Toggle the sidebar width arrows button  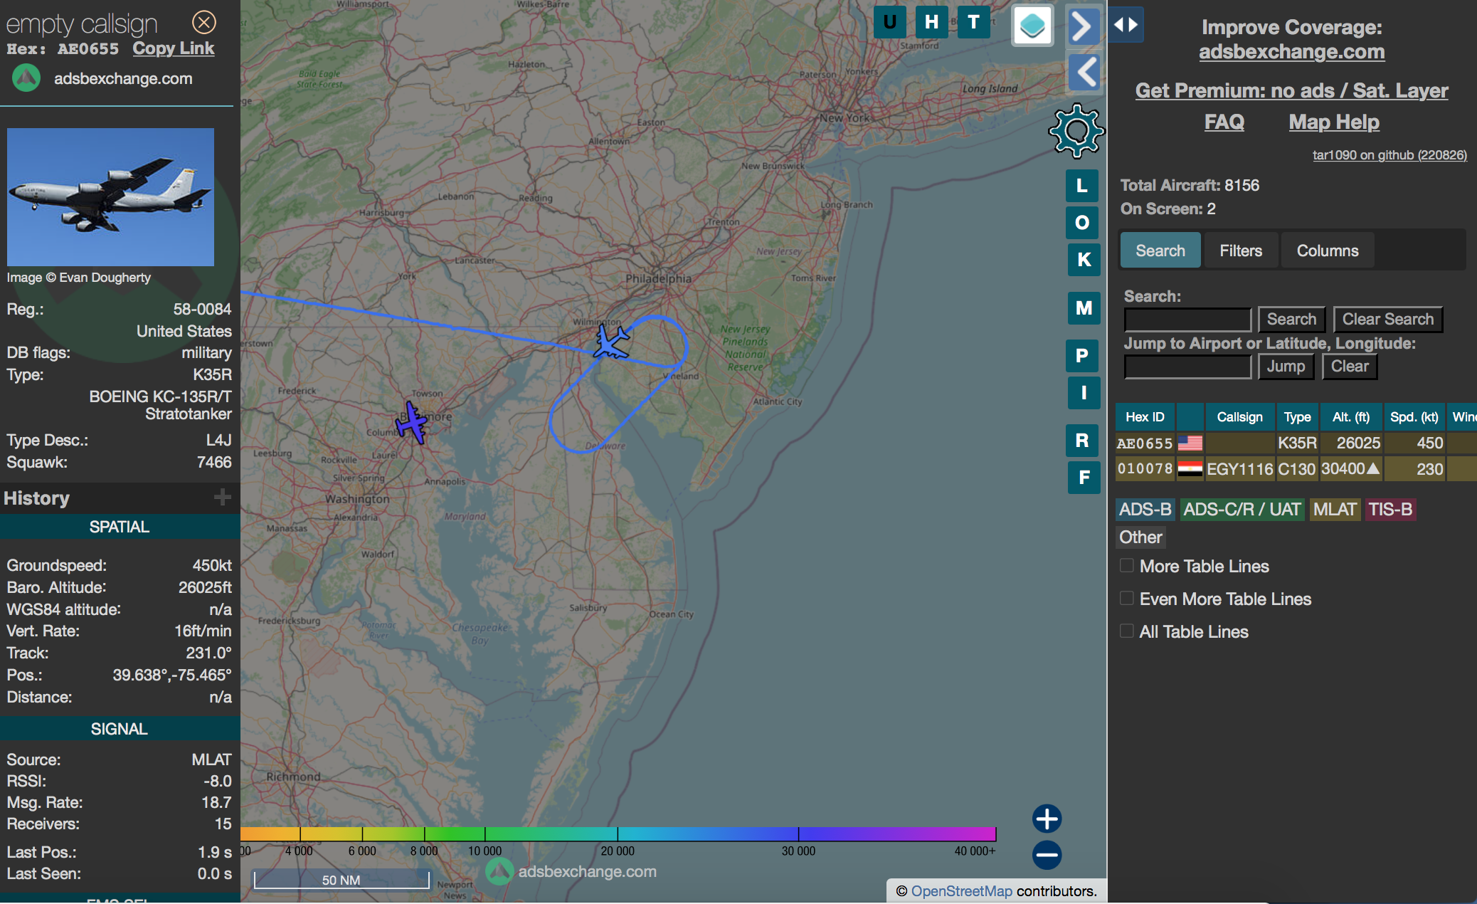[1126, 25]
